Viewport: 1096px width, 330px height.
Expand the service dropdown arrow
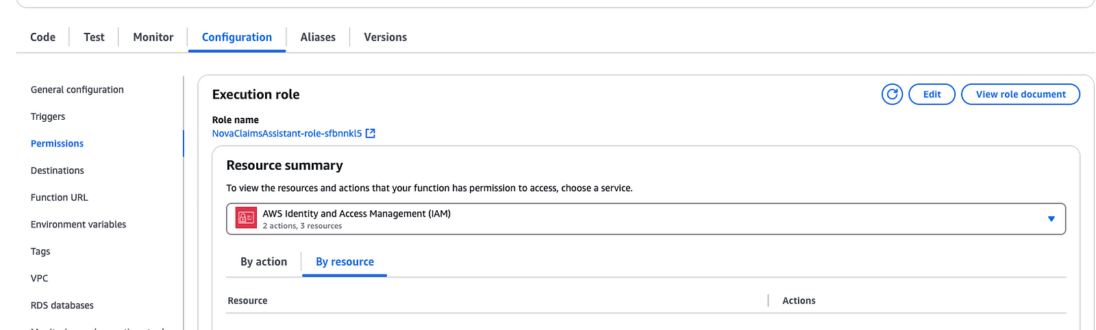(1051, 219)
